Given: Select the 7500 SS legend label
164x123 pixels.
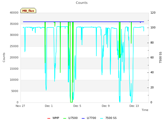Looking at the screenshot, I should coord(111,118).
